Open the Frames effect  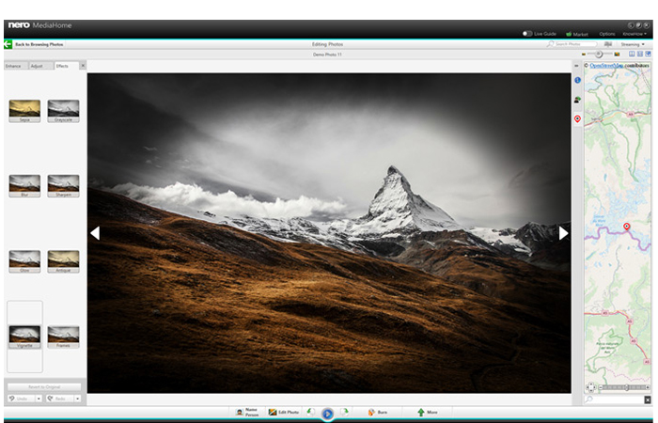coord(63,337)
